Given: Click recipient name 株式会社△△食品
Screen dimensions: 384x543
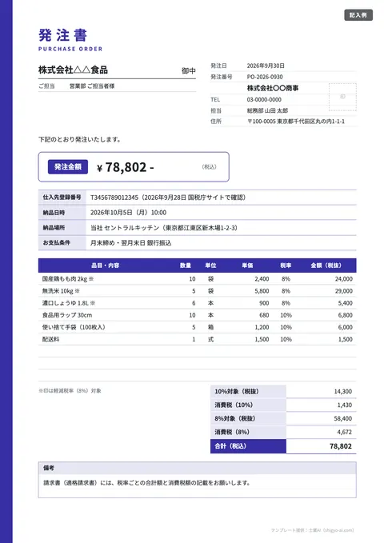Looking at the screenshot, I should (x=73, y=70).
